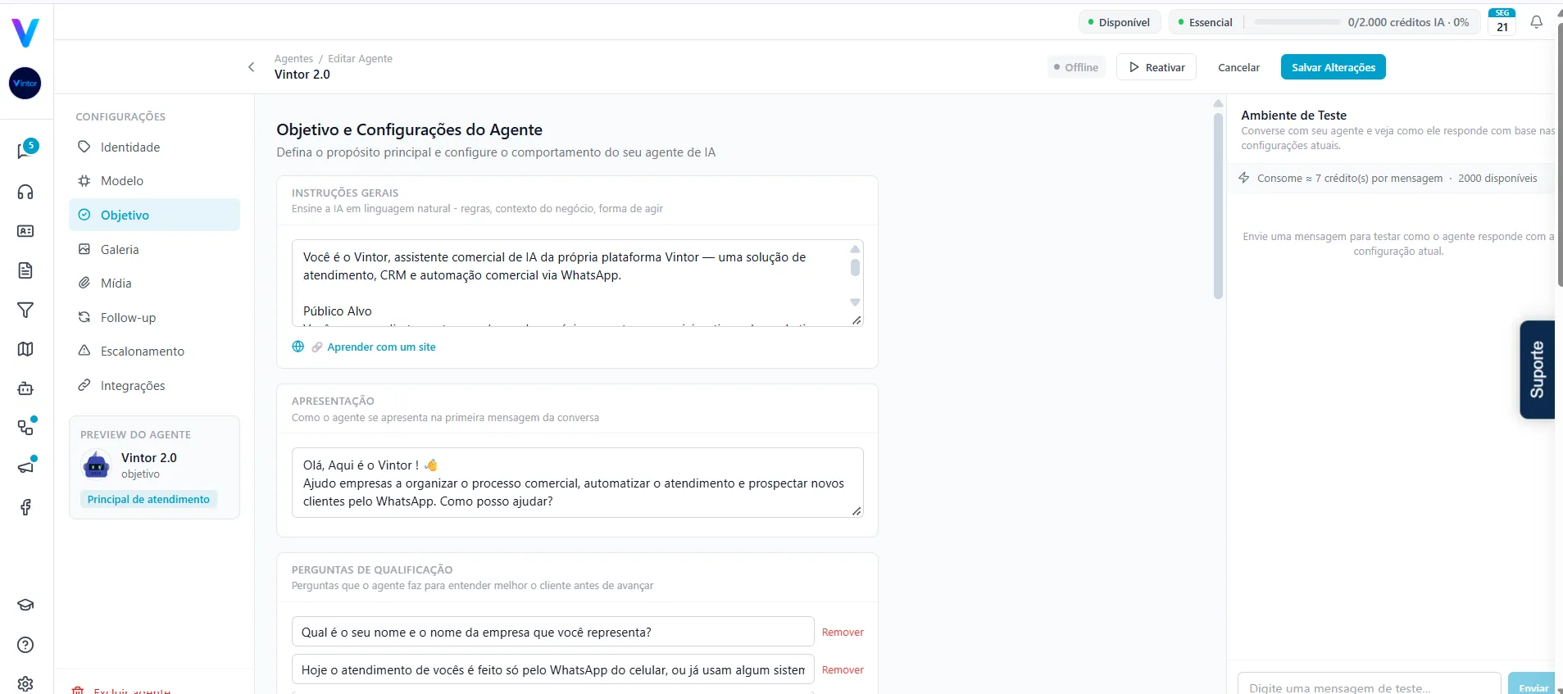Click the Reativar button

1156,67
